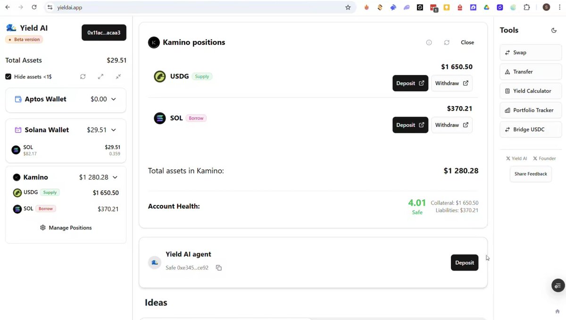566x320 pixels.
Task: Select the Account Health value 4.01
Action: point(417,203)
